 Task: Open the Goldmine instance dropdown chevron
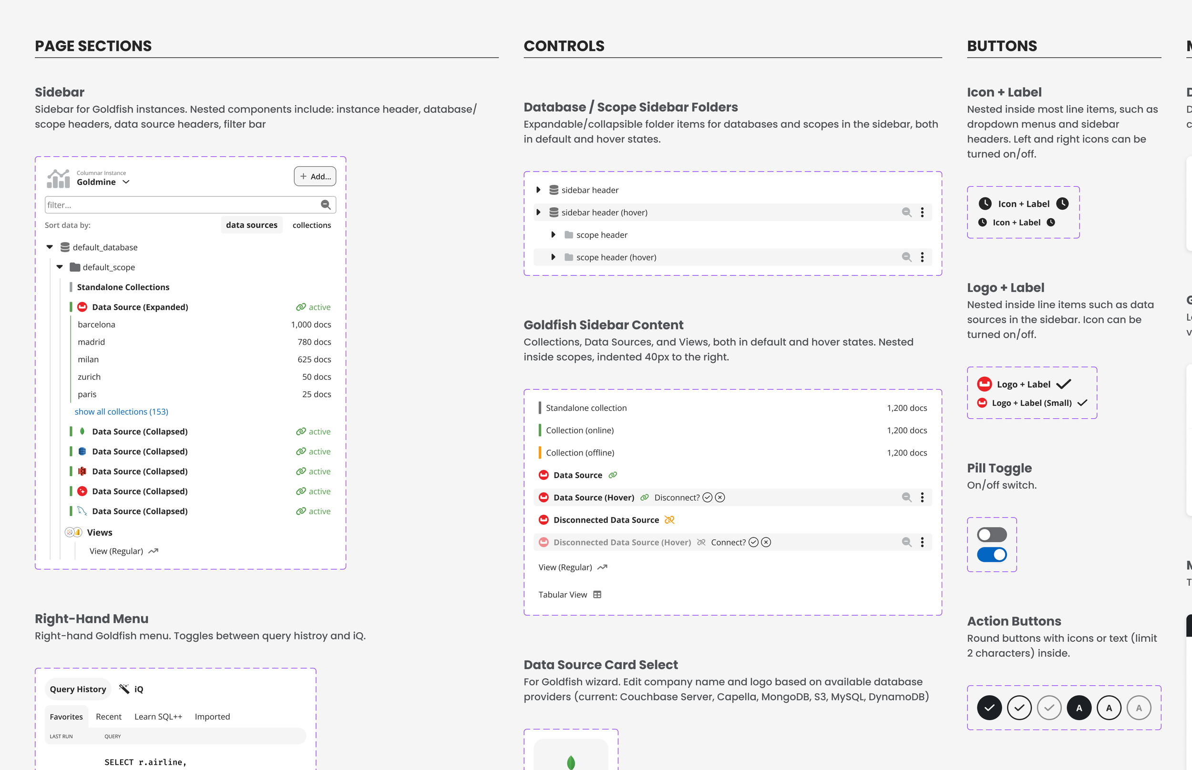(x=126, y=182)
